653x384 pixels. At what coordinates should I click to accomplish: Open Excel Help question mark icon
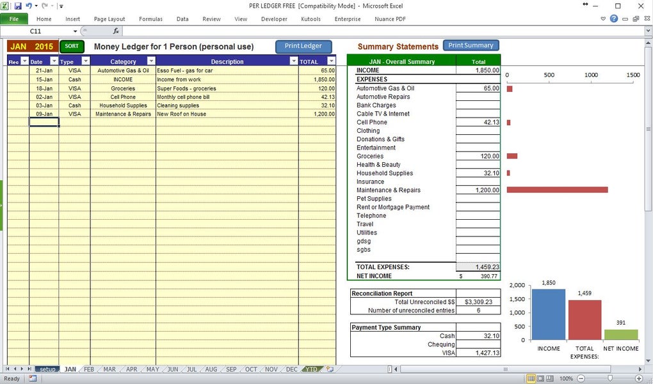click(614, 19)
